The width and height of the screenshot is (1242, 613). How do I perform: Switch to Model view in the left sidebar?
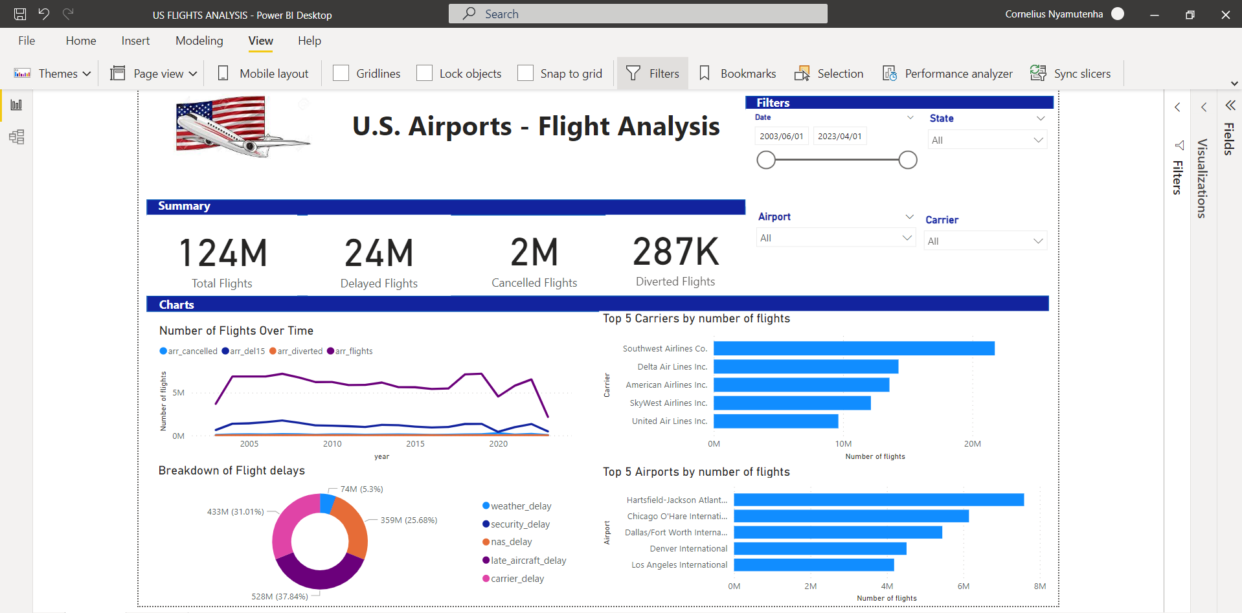pos(16,137)
